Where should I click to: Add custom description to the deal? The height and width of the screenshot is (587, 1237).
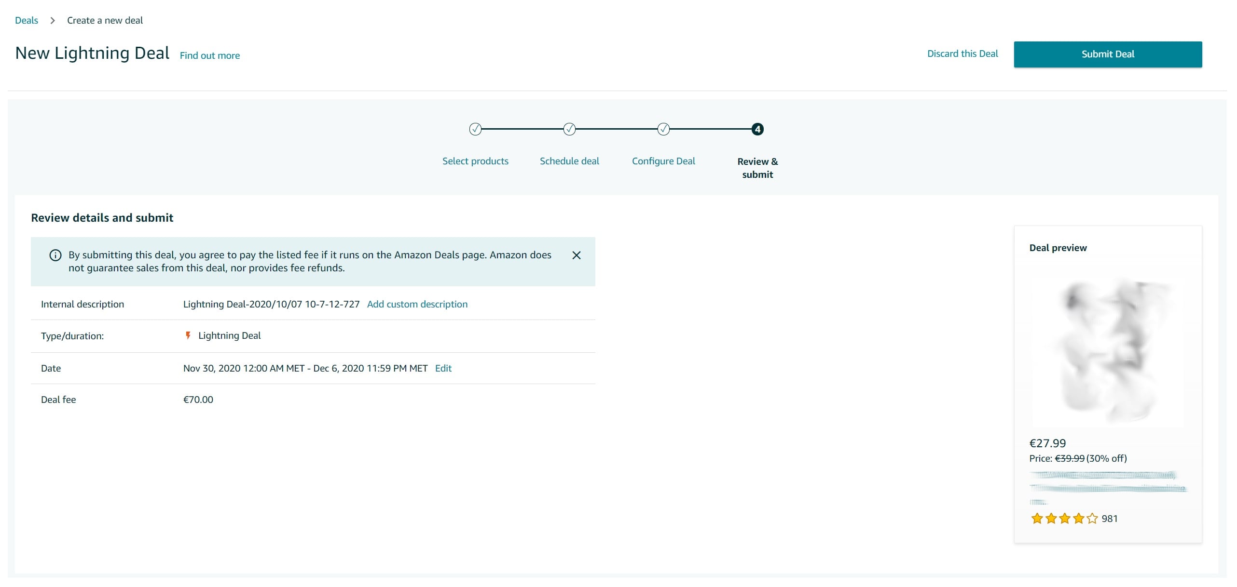417,304
